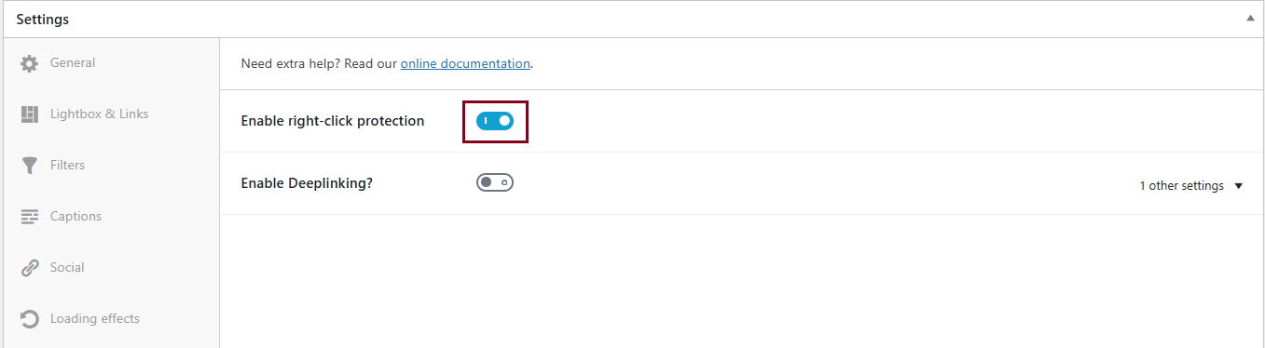
Task: Click the Lightbox & Links grid icon
Action: click(x=30, y=114)
